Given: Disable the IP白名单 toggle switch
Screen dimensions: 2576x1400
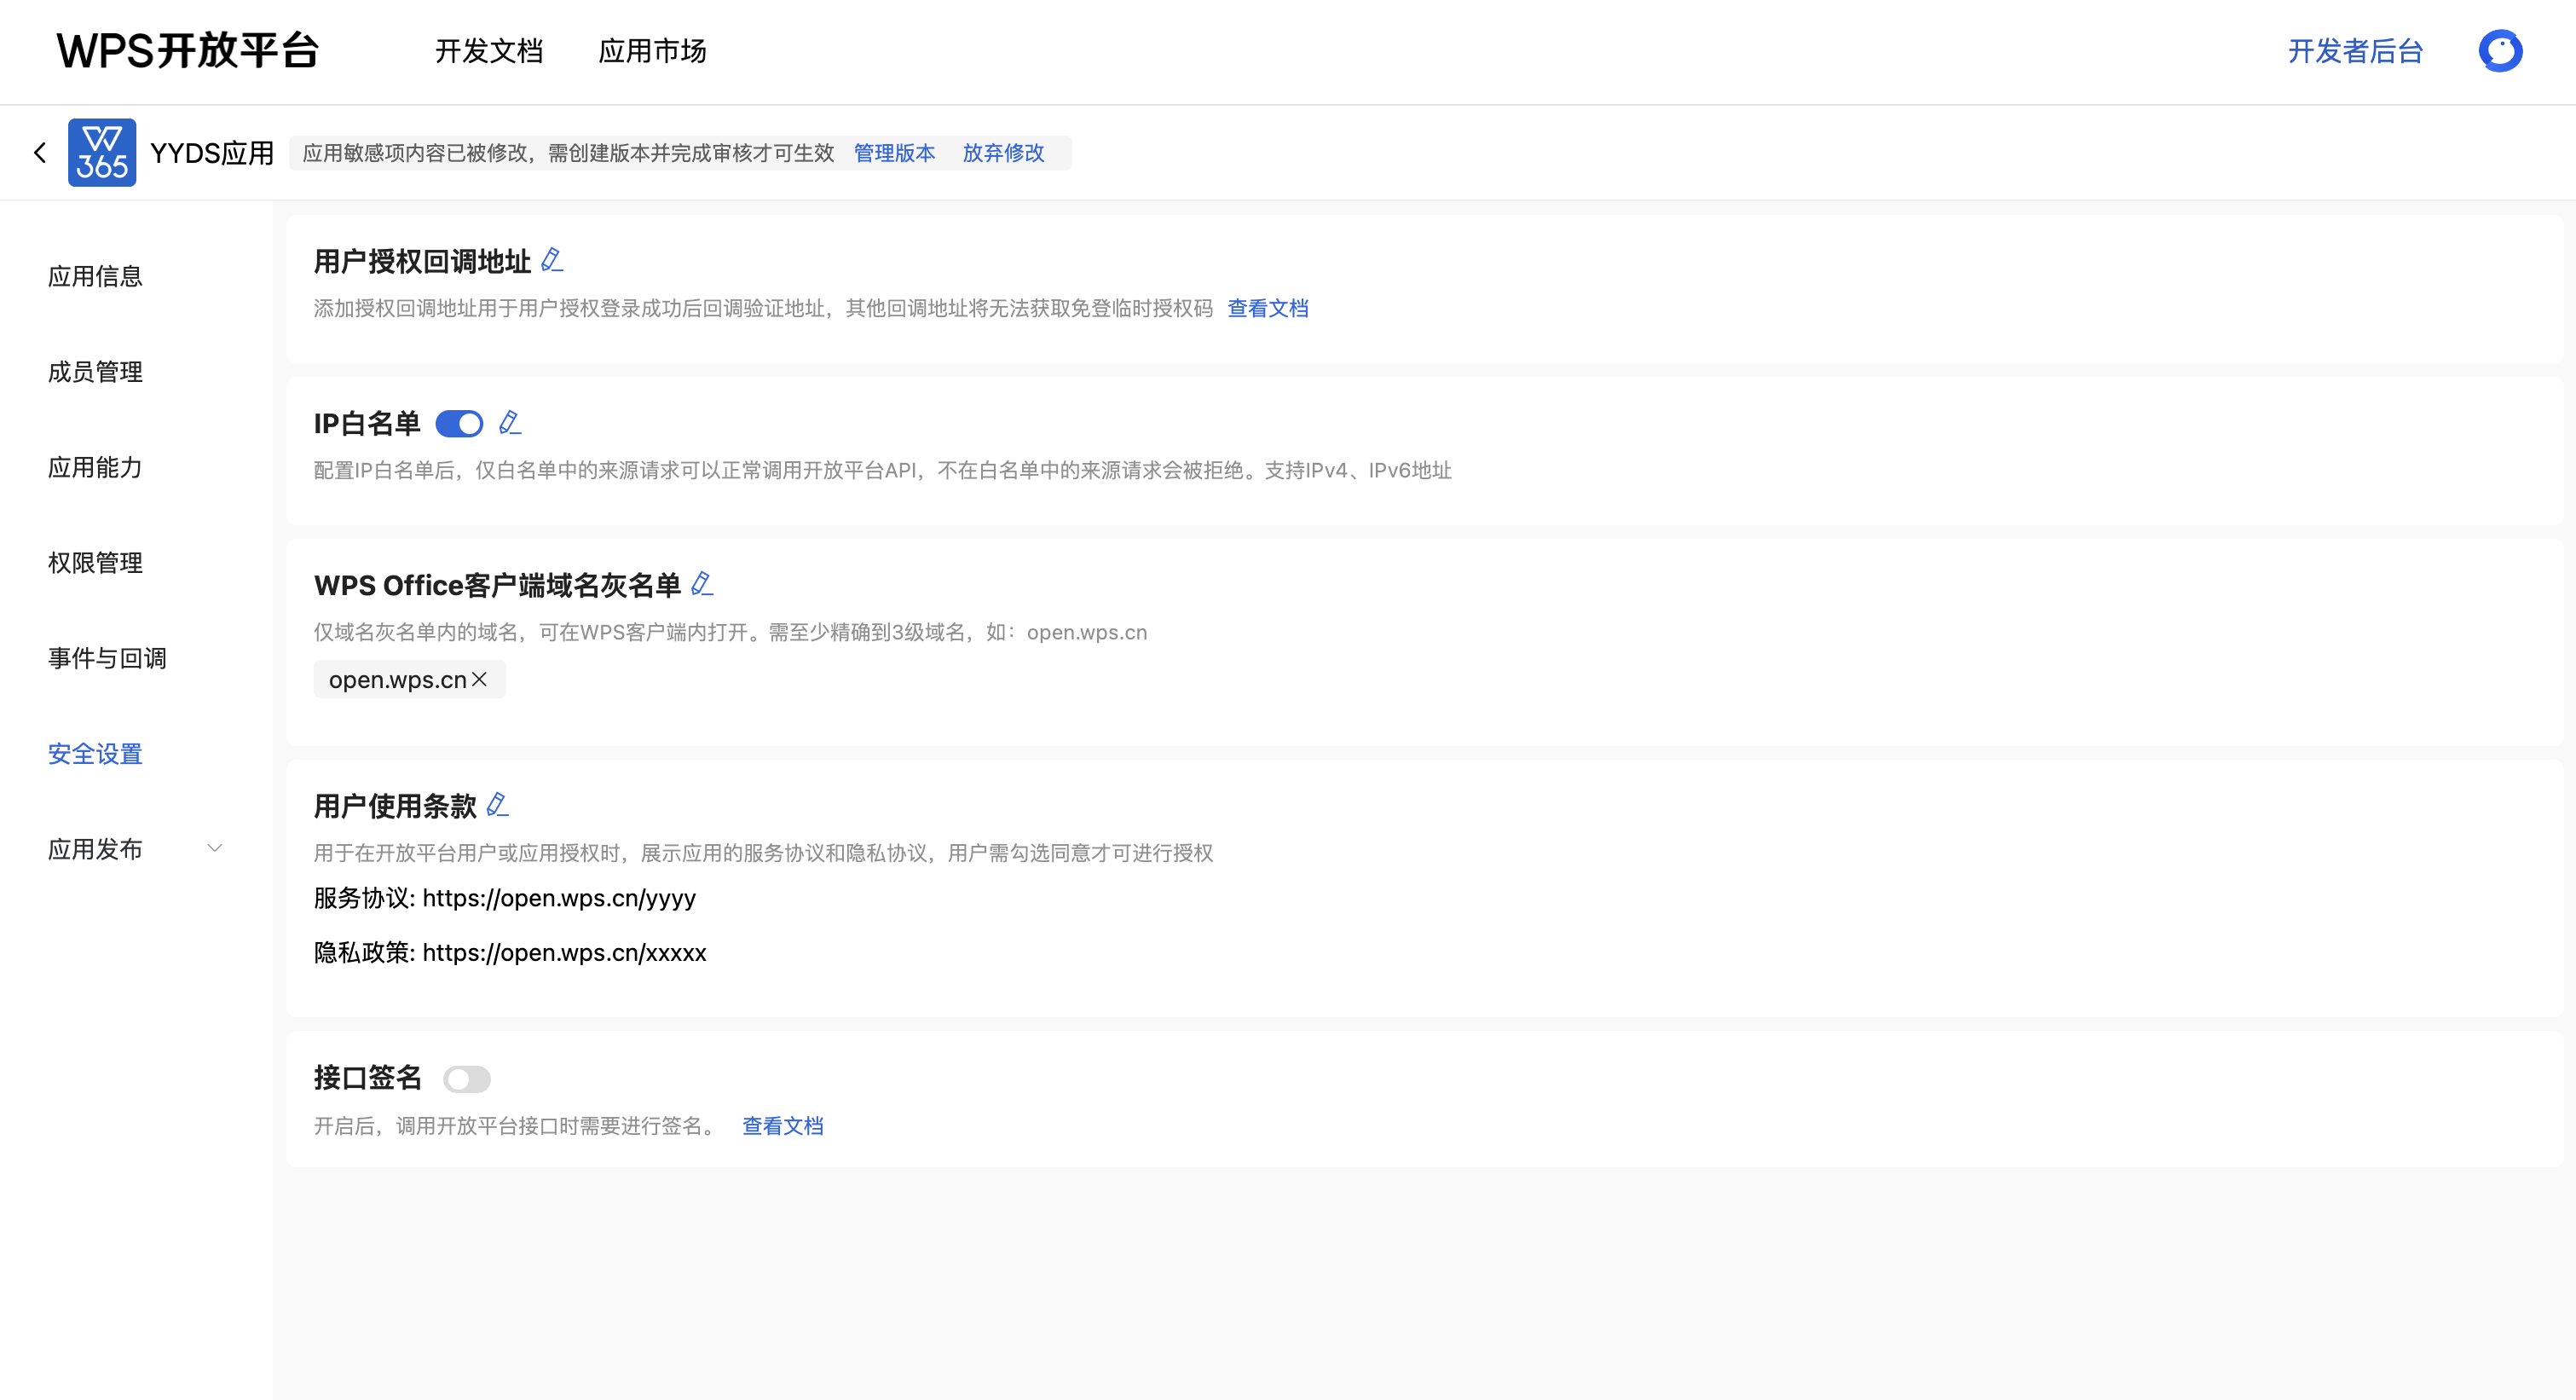Looking at the screenshot, I should pos(459,424).
